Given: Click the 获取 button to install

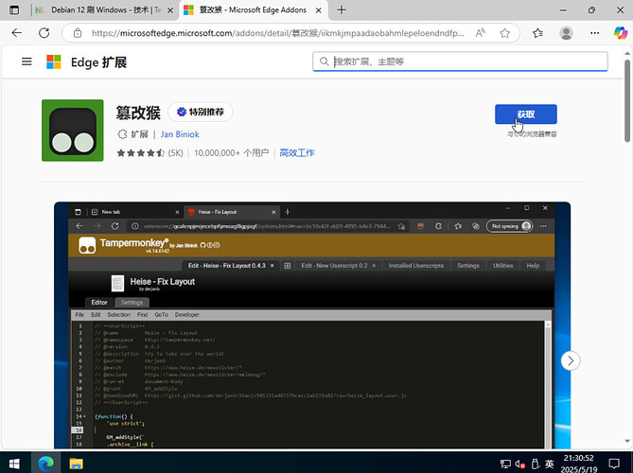Looking at the screenshot, I should pos(526,114).
